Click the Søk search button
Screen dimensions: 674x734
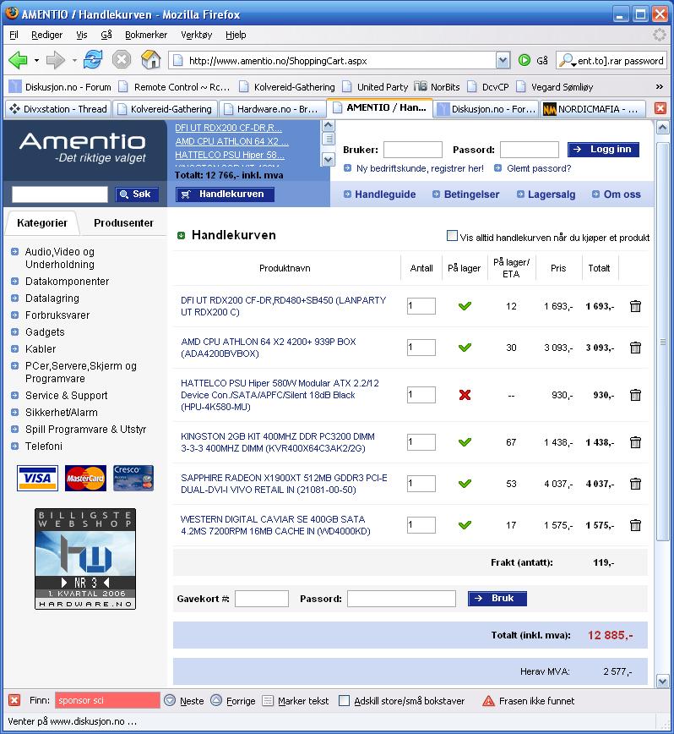[137, 194]
